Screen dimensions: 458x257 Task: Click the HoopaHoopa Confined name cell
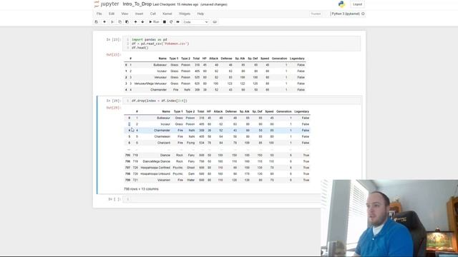155,168
